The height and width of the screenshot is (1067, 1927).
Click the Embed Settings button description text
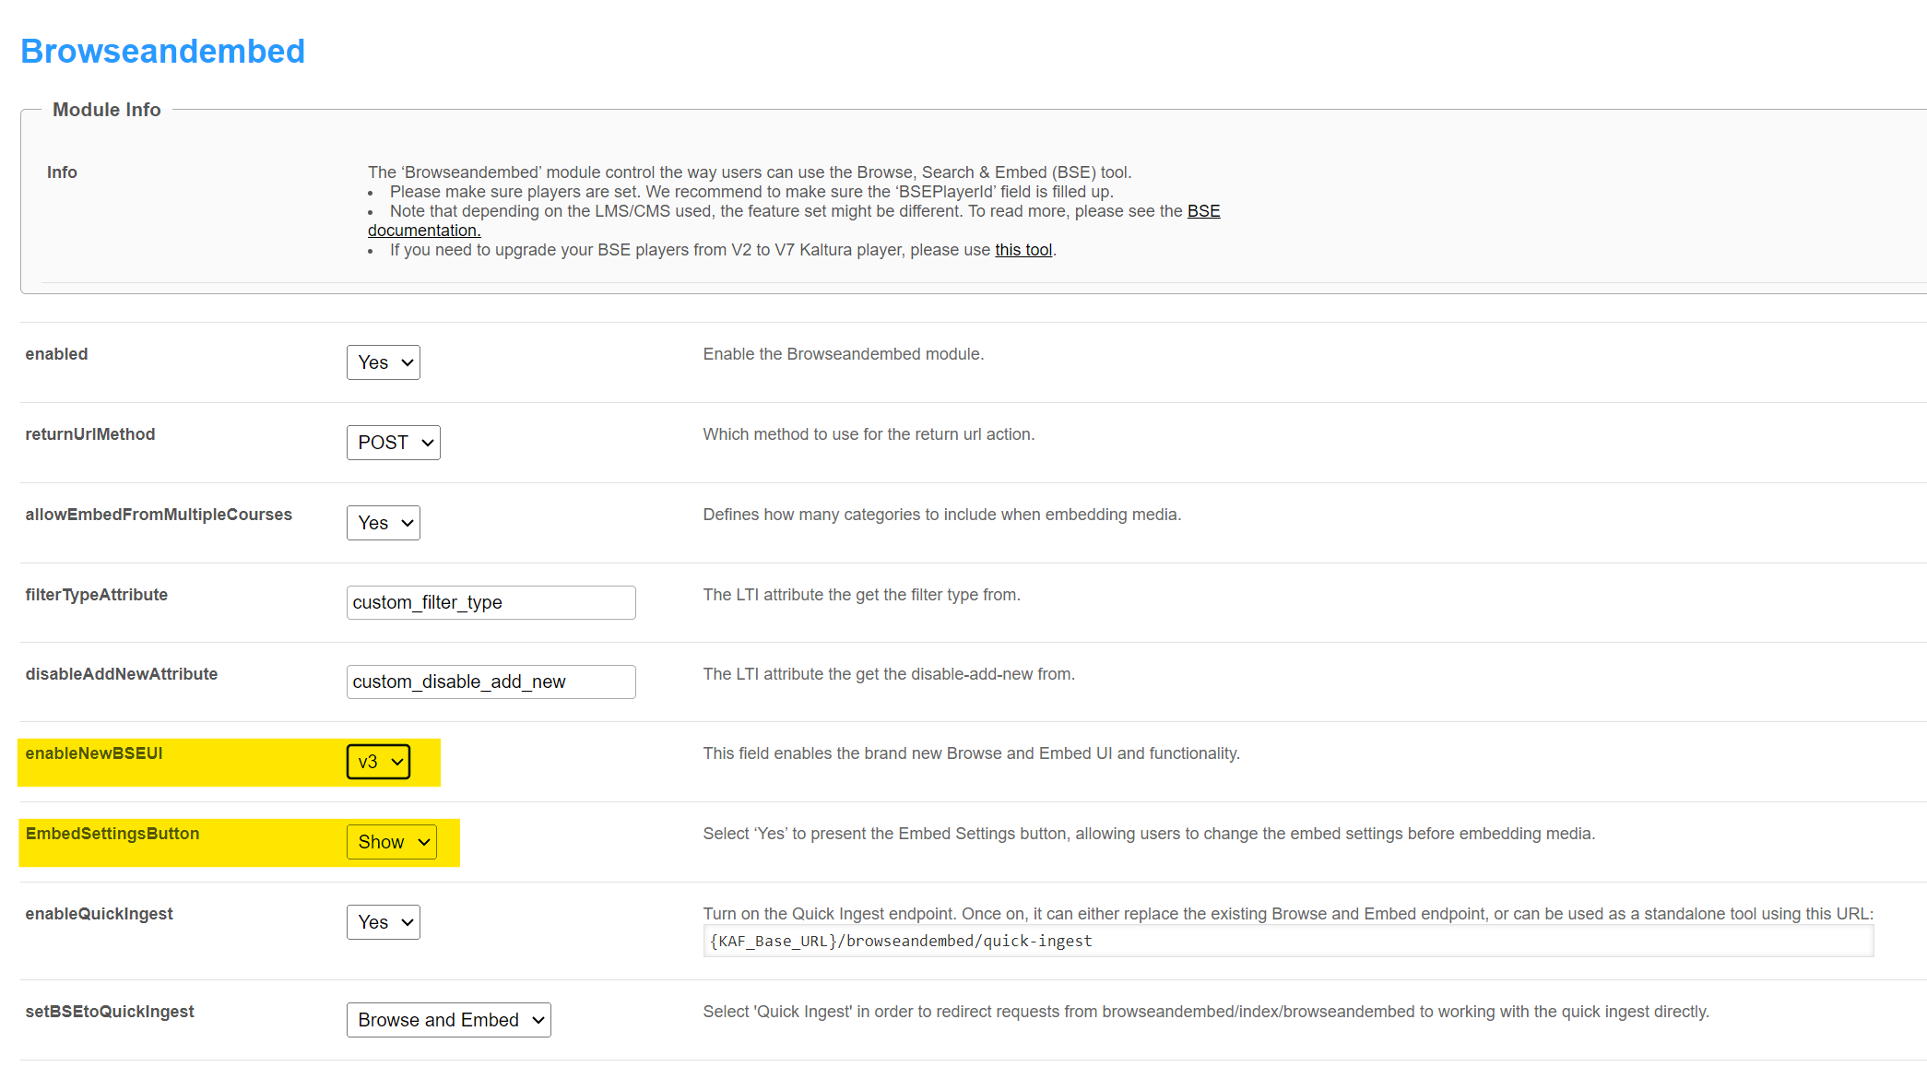coord(1149,834)
